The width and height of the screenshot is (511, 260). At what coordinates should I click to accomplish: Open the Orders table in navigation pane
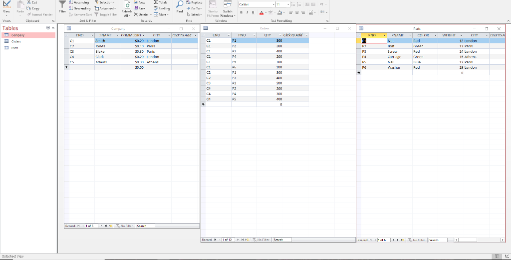(x=28, y=41)
